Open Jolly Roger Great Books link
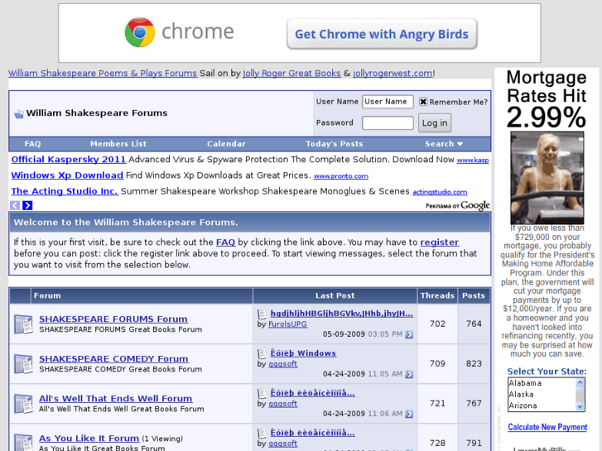602x451 pixels. (x=291, y=74)
